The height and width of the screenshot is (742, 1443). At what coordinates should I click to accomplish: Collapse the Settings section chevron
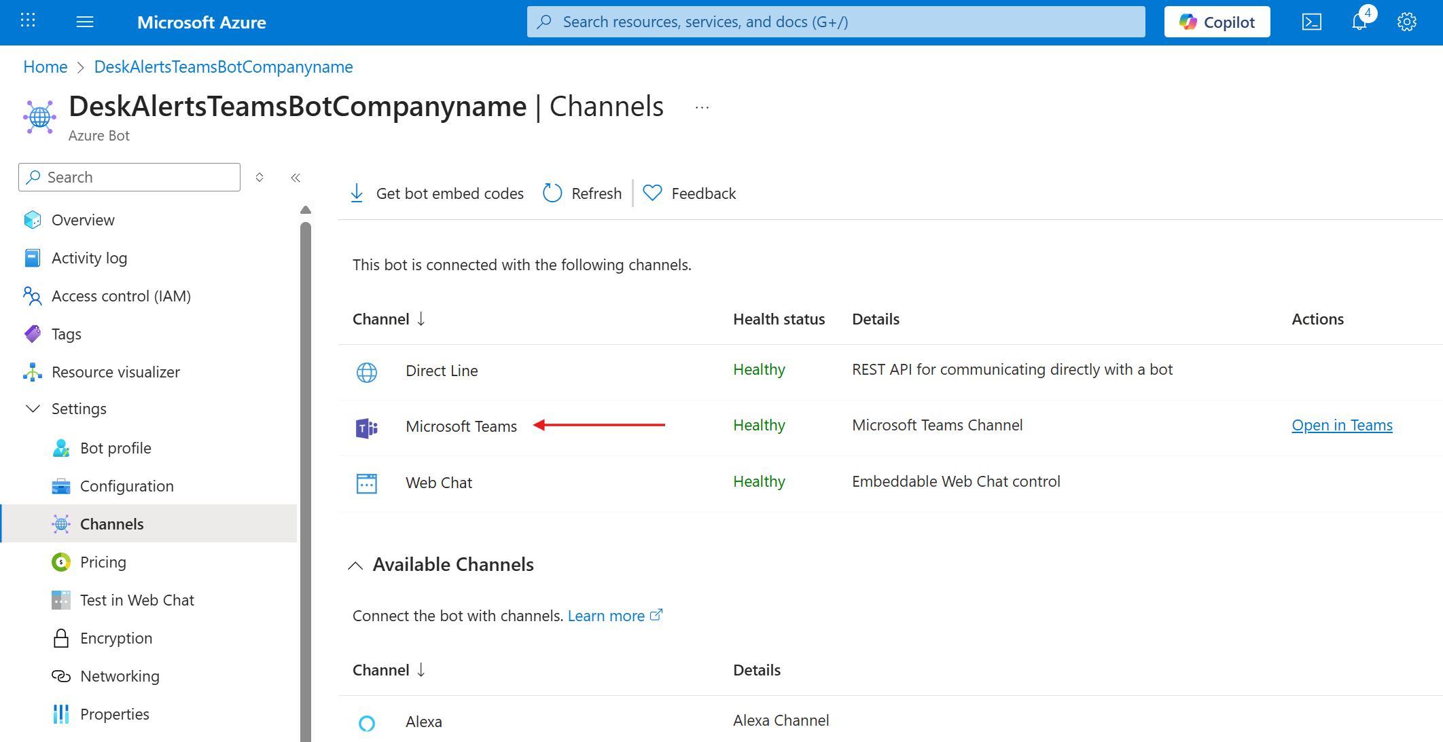tap(32, 408)
